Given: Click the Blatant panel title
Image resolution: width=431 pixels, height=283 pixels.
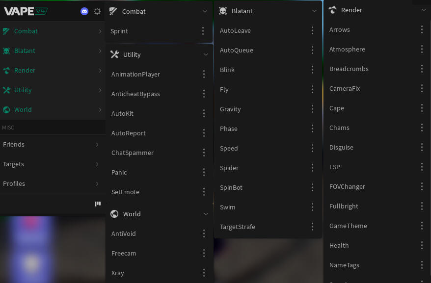Looking at the screenshot, I should pyautogui.click(x=242, y=11).
